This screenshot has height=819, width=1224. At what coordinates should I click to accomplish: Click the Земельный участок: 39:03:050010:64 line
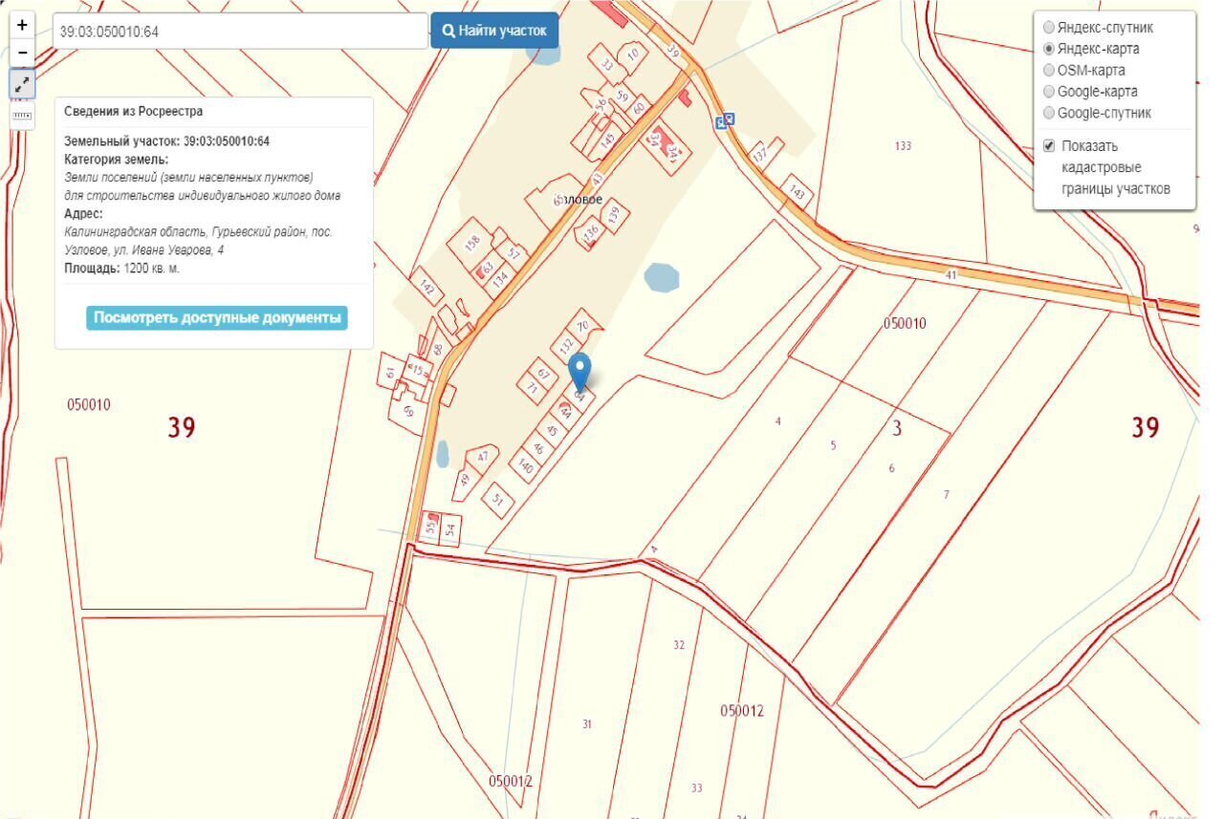click(x=167, y=141)
